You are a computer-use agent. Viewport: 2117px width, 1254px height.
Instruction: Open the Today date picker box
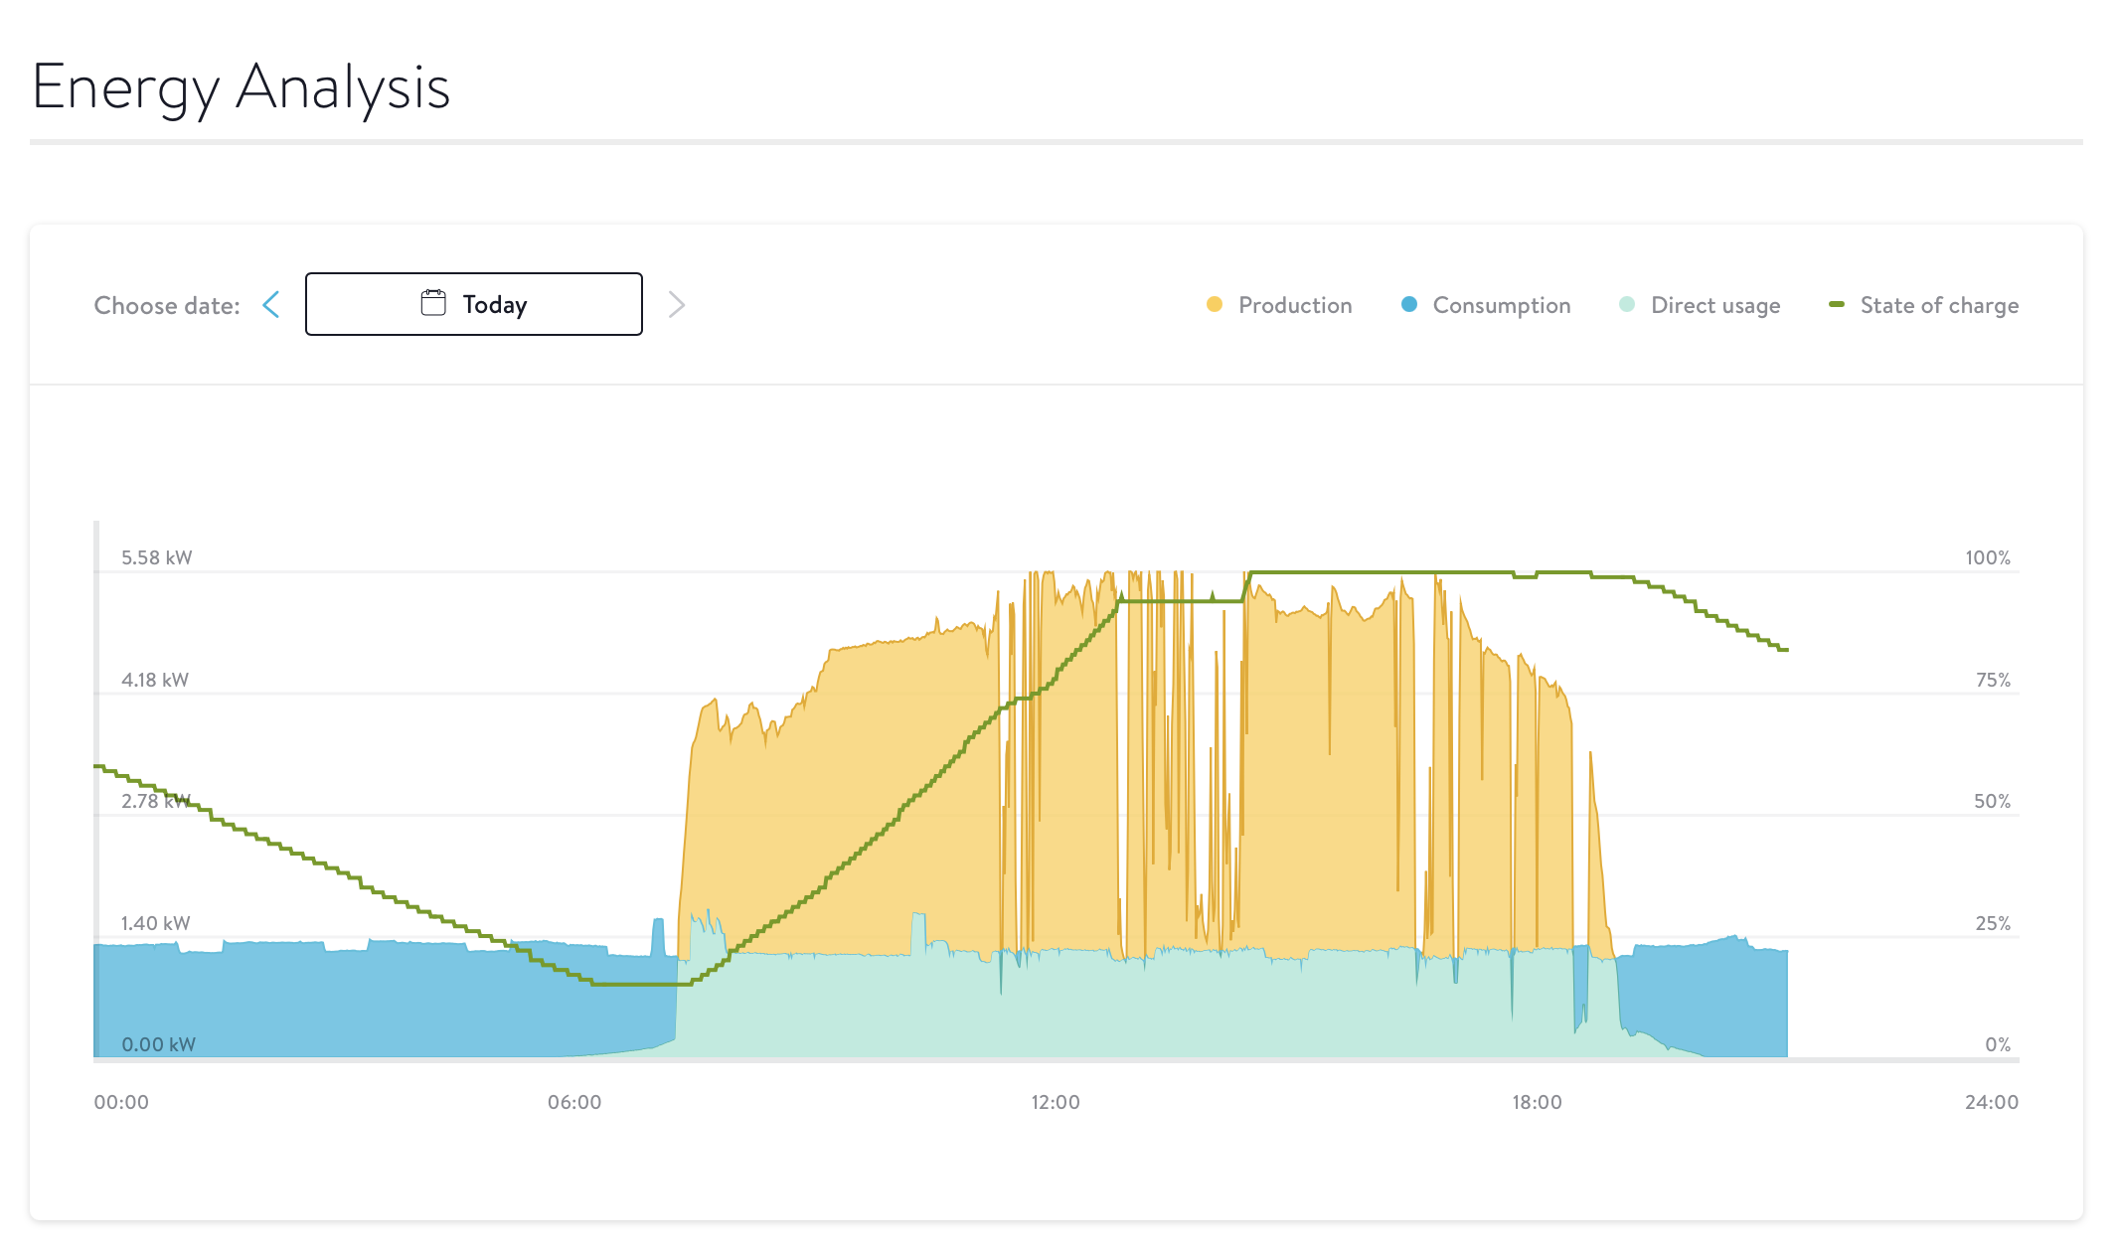click(473, 304)
